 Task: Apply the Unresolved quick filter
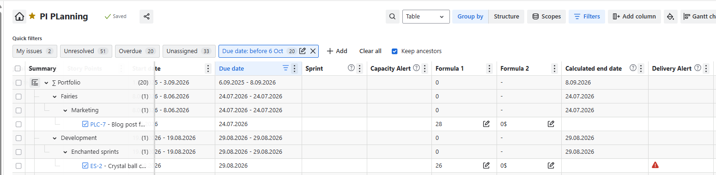pyautogui.click(x=86, y=51)
